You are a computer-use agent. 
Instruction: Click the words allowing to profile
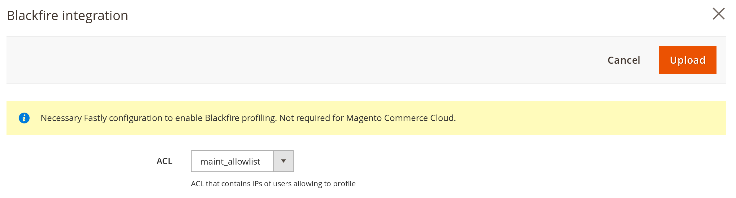(324, 184)
